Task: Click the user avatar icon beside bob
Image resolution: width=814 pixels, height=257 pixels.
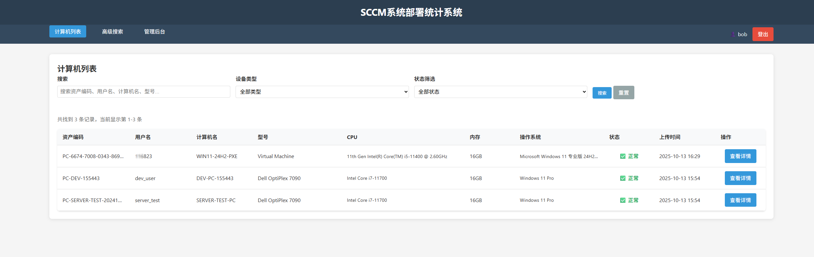Action: [733, 34]
